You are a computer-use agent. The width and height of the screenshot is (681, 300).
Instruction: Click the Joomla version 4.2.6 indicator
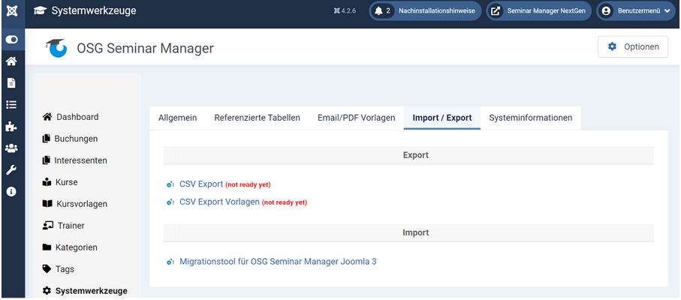pos(345,11)
